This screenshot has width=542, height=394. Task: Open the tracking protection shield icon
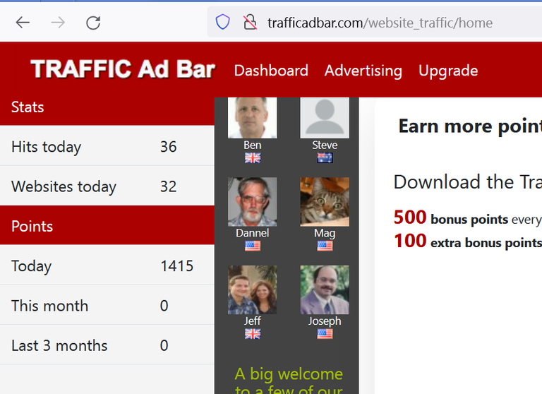click(x=222, y=22)
